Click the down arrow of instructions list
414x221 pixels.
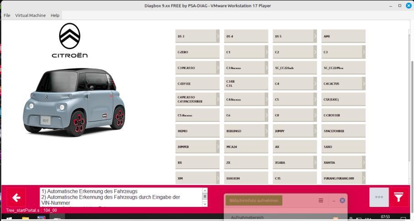[205, 204]
